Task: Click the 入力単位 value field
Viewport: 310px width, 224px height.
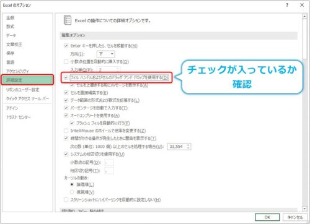Action: click(x=108, y=70)
